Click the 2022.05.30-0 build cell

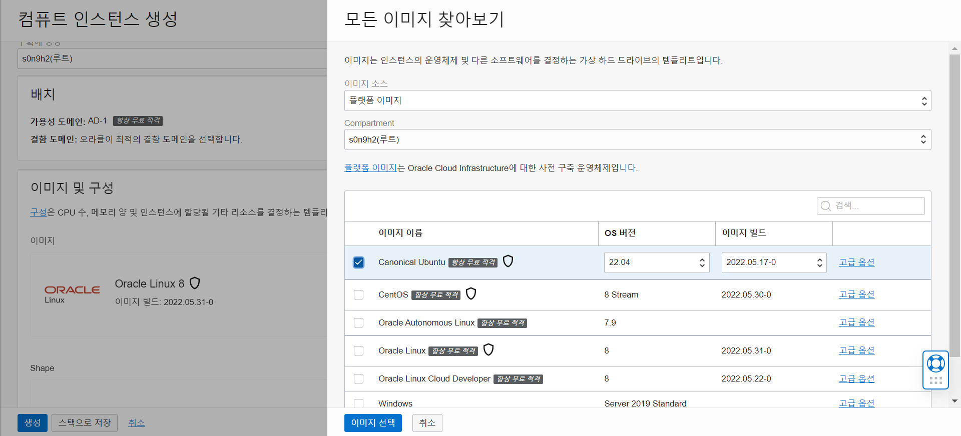746,295
